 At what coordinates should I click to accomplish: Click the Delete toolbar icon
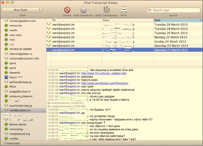pos(67,10)
